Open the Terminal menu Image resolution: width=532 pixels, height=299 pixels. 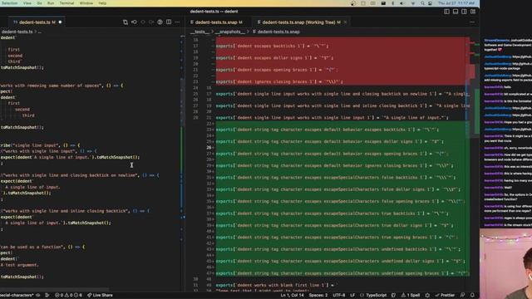click(x=66, y=3)
